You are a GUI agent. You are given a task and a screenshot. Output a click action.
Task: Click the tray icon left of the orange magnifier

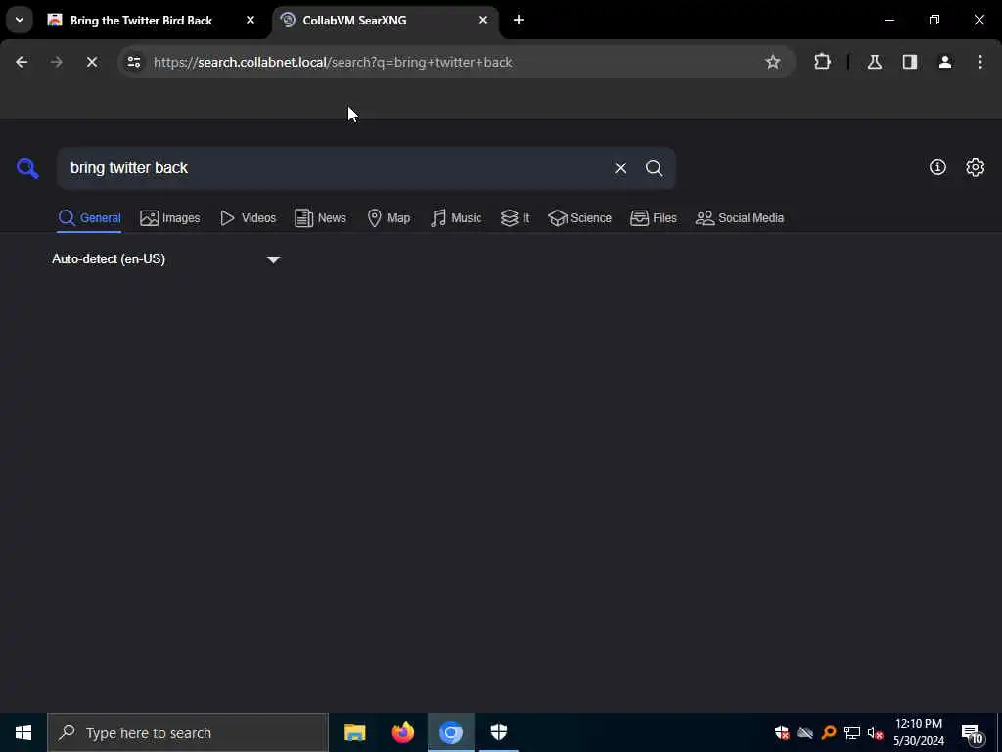805,732
